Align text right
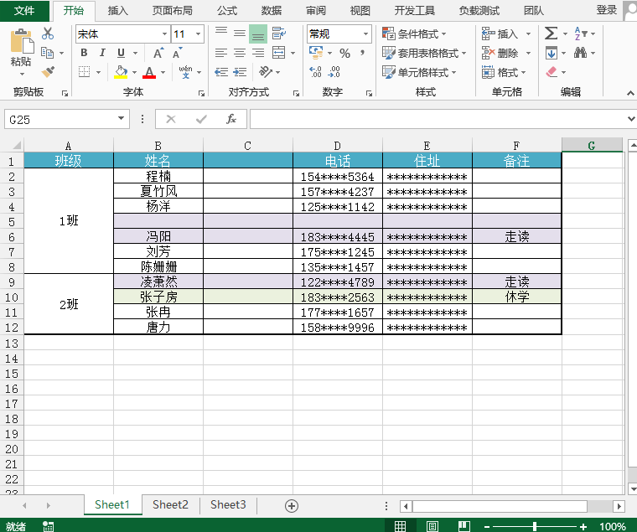The height and width of the screenshot is (532, 637). (258, 53)
